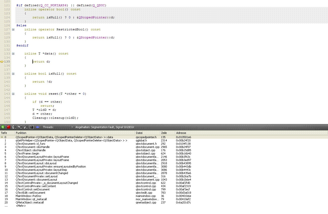Collapse the RestrictedBool operator fold at line 127
This screenshot has width=328, height=214.
point(13,29)
